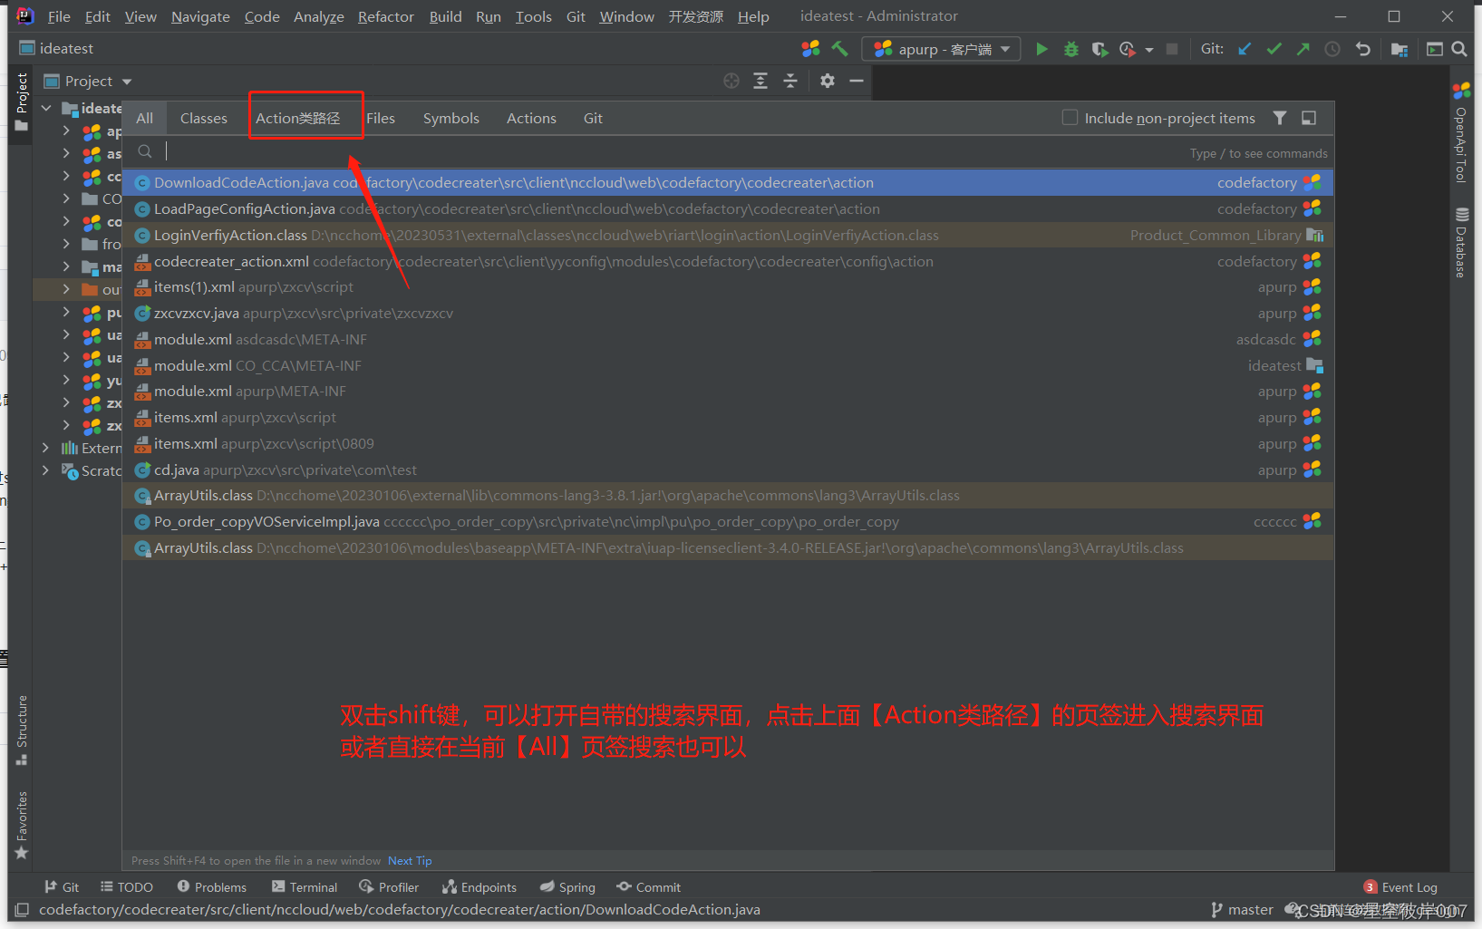Select LoadPageConfigAction.java search result

728,208
